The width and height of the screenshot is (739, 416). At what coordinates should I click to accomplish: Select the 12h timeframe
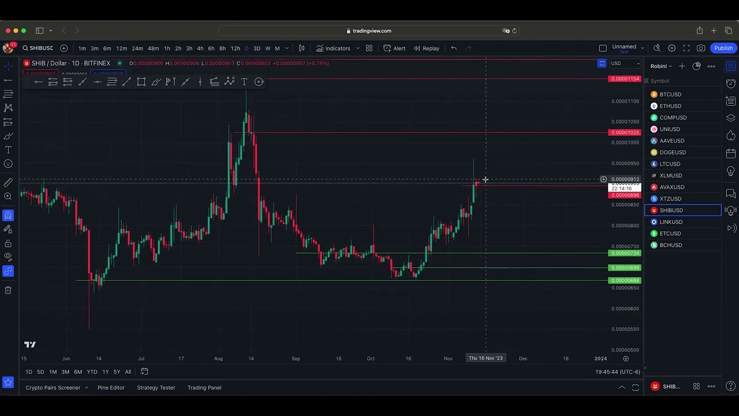(x=236, y=49)
